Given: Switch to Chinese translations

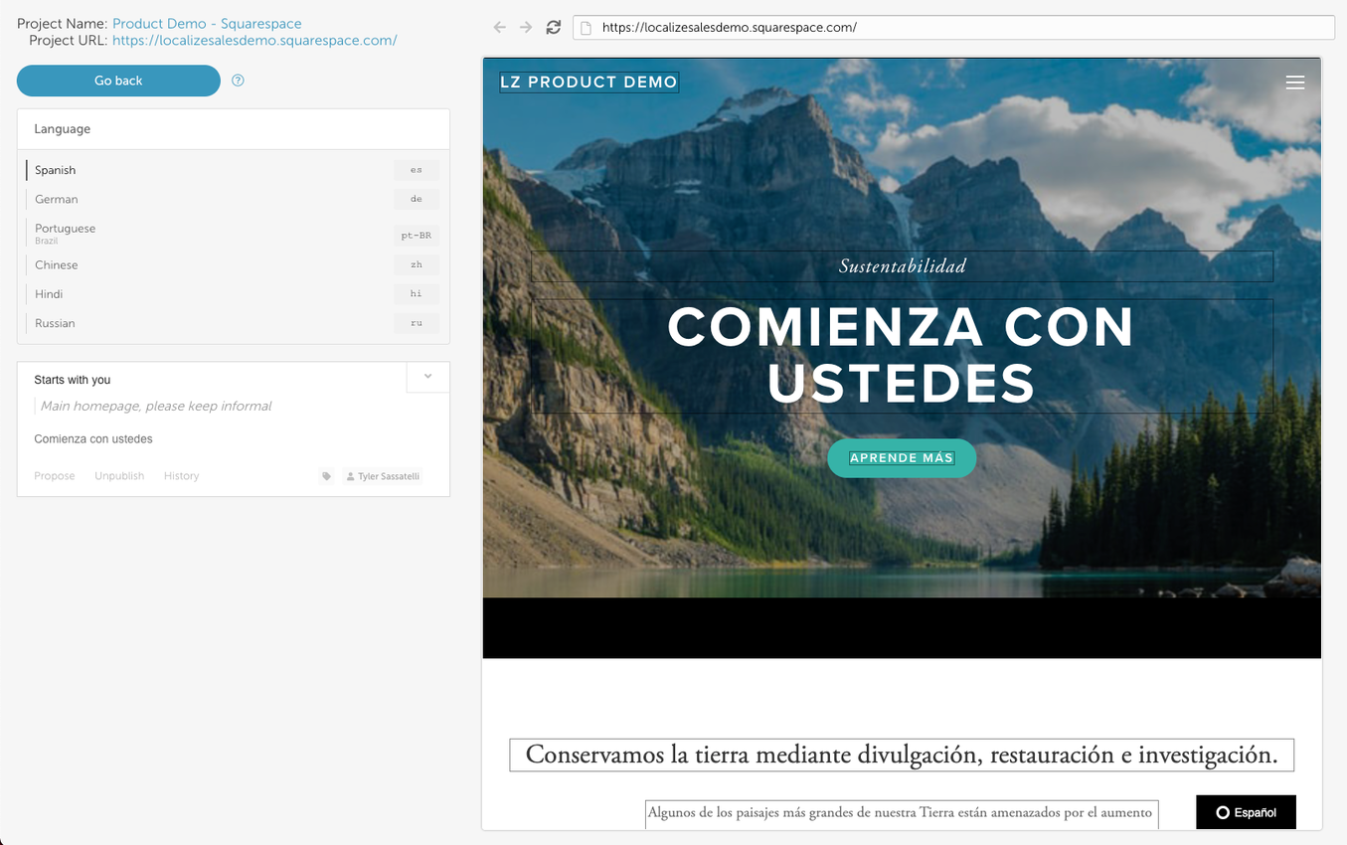Looking at the screenshot, I should tap(56, 264).
